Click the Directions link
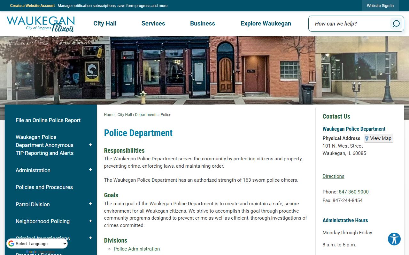The width and height of the screenshot is (409, 255). (x=333, y=176)
